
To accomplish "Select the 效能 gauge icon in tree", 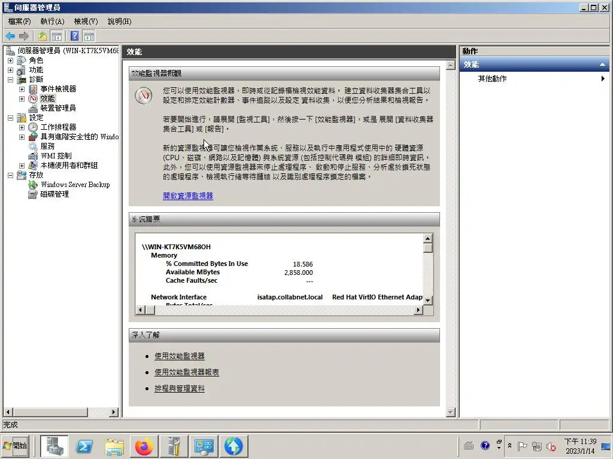I will pos(33,99).
